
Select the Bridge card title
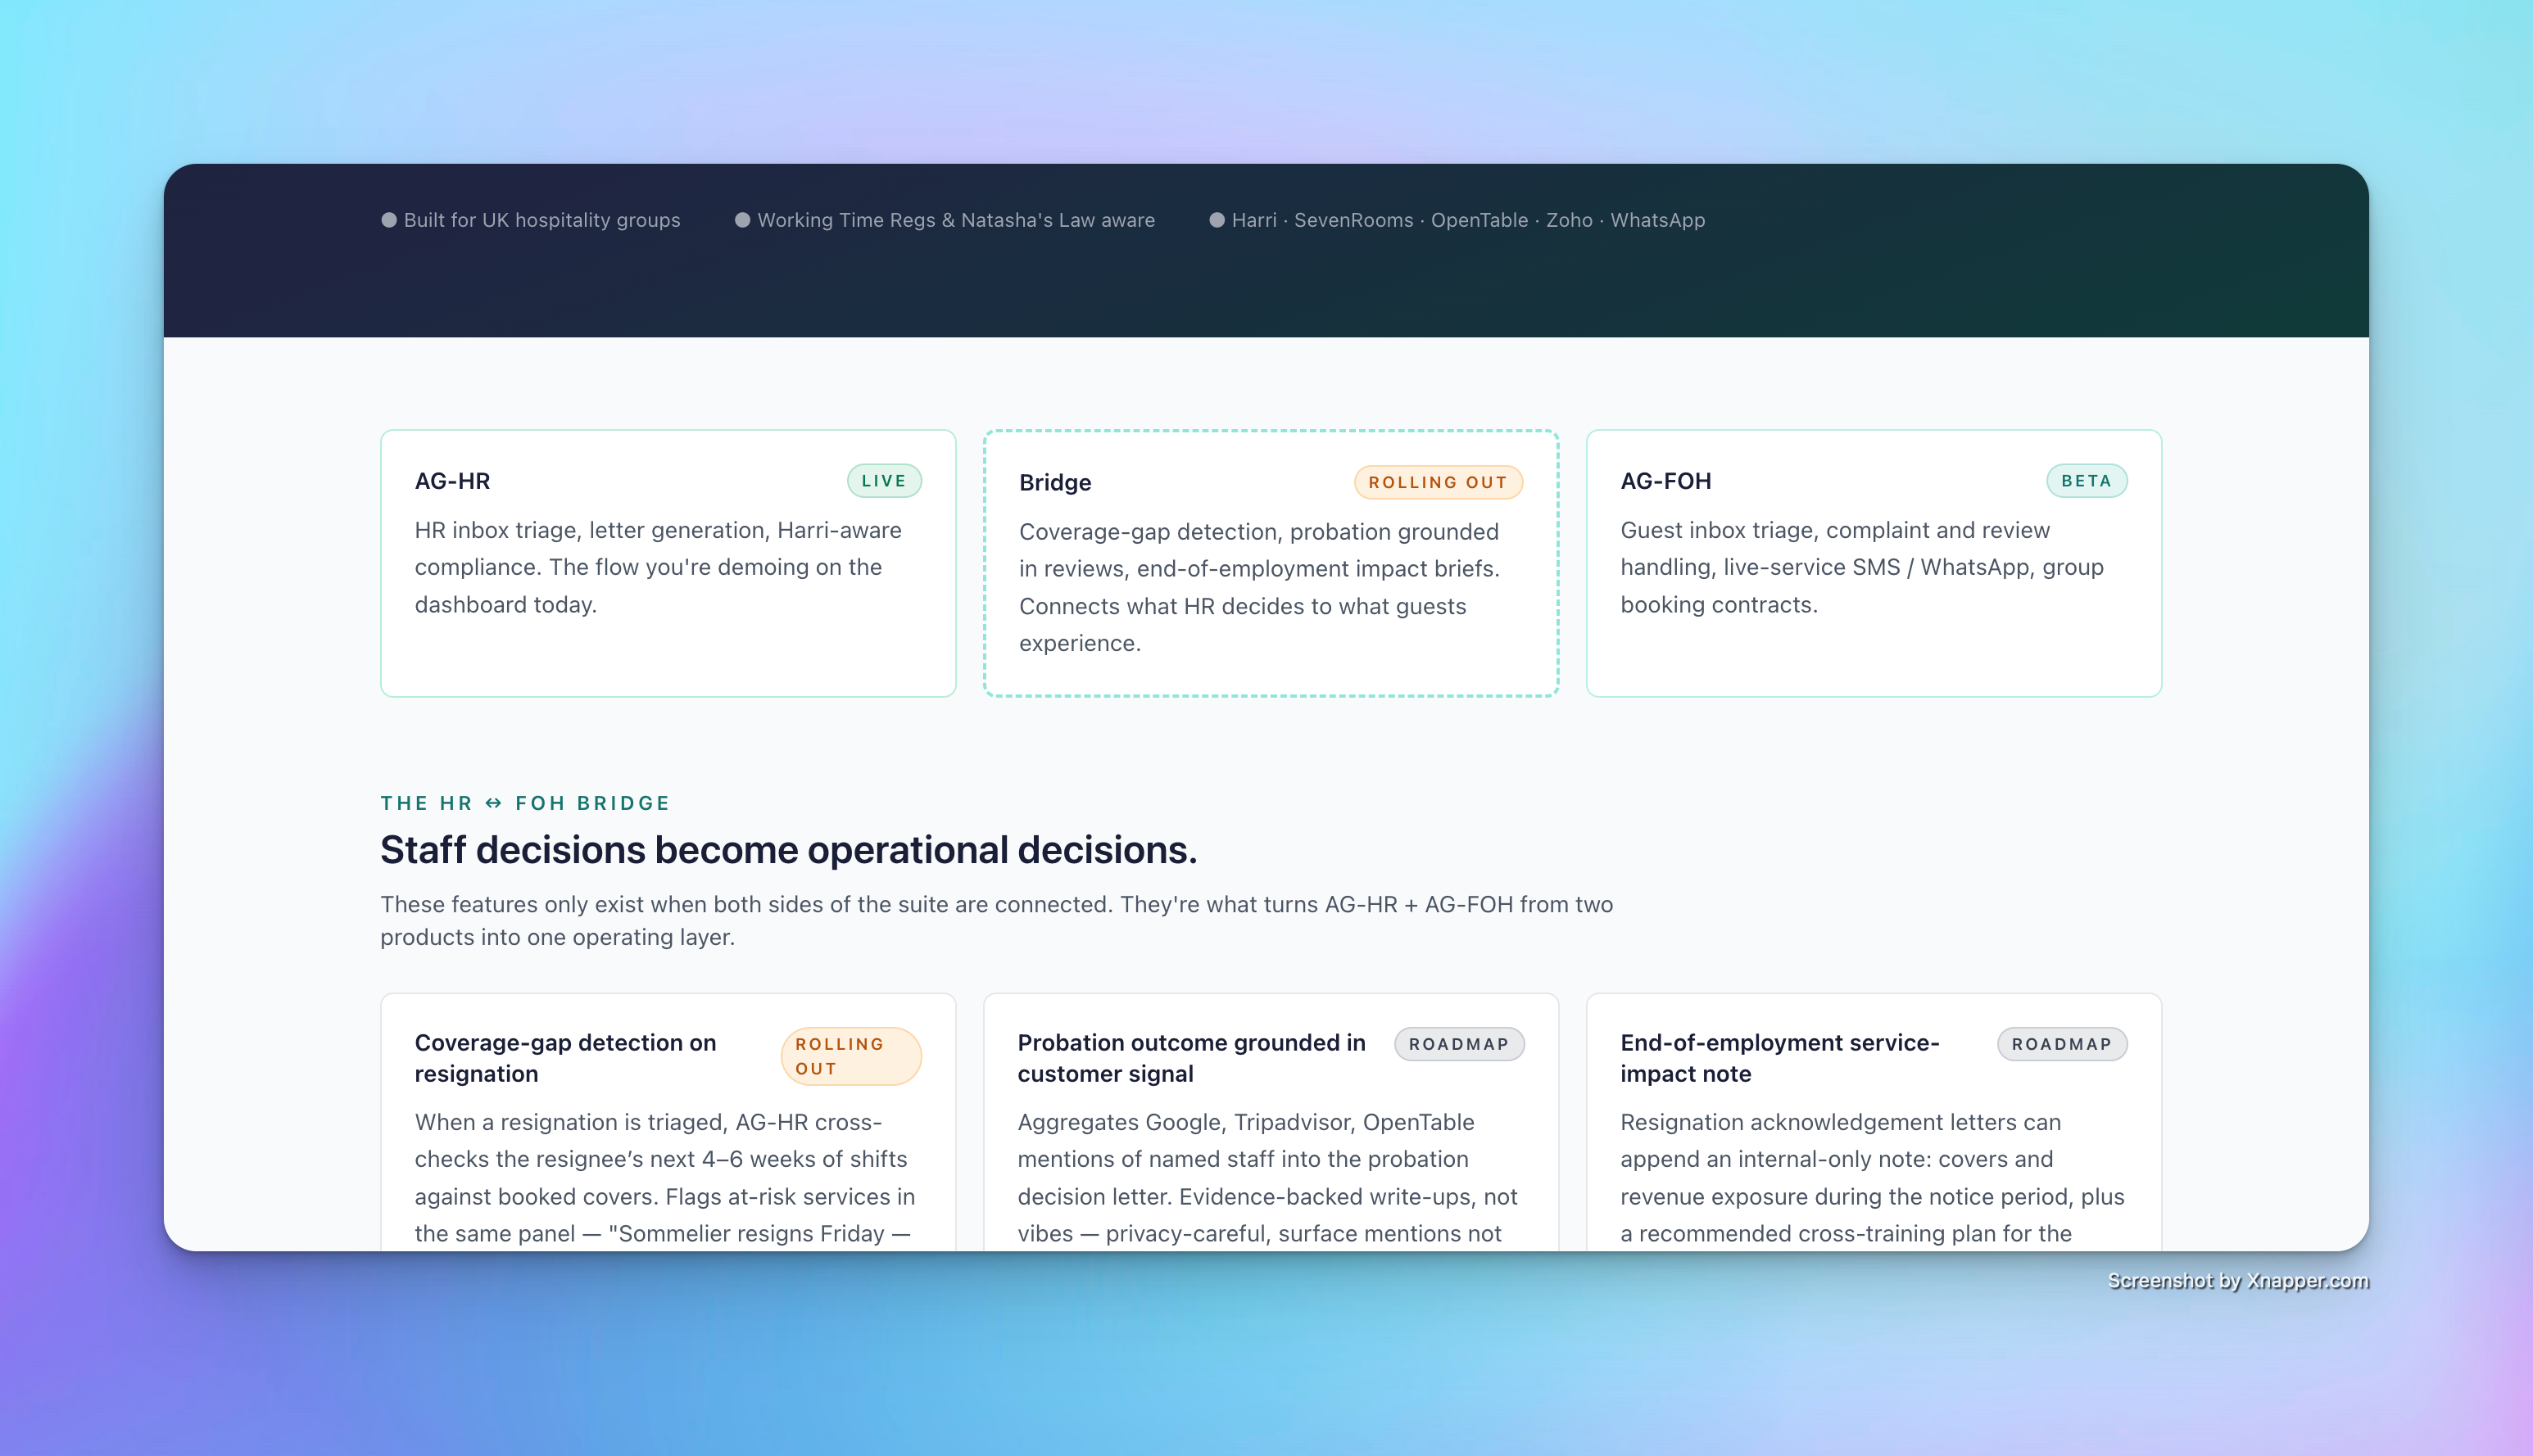click(1054, 483)
